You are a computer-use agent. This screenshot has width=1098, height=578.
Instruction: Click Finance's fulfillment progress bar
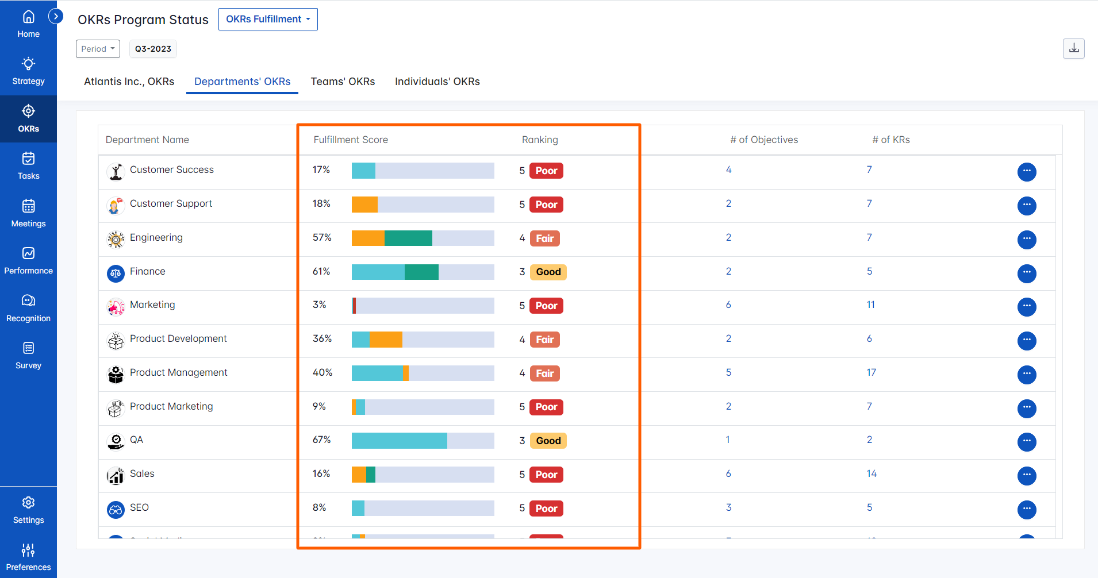[x=423, y=272]
